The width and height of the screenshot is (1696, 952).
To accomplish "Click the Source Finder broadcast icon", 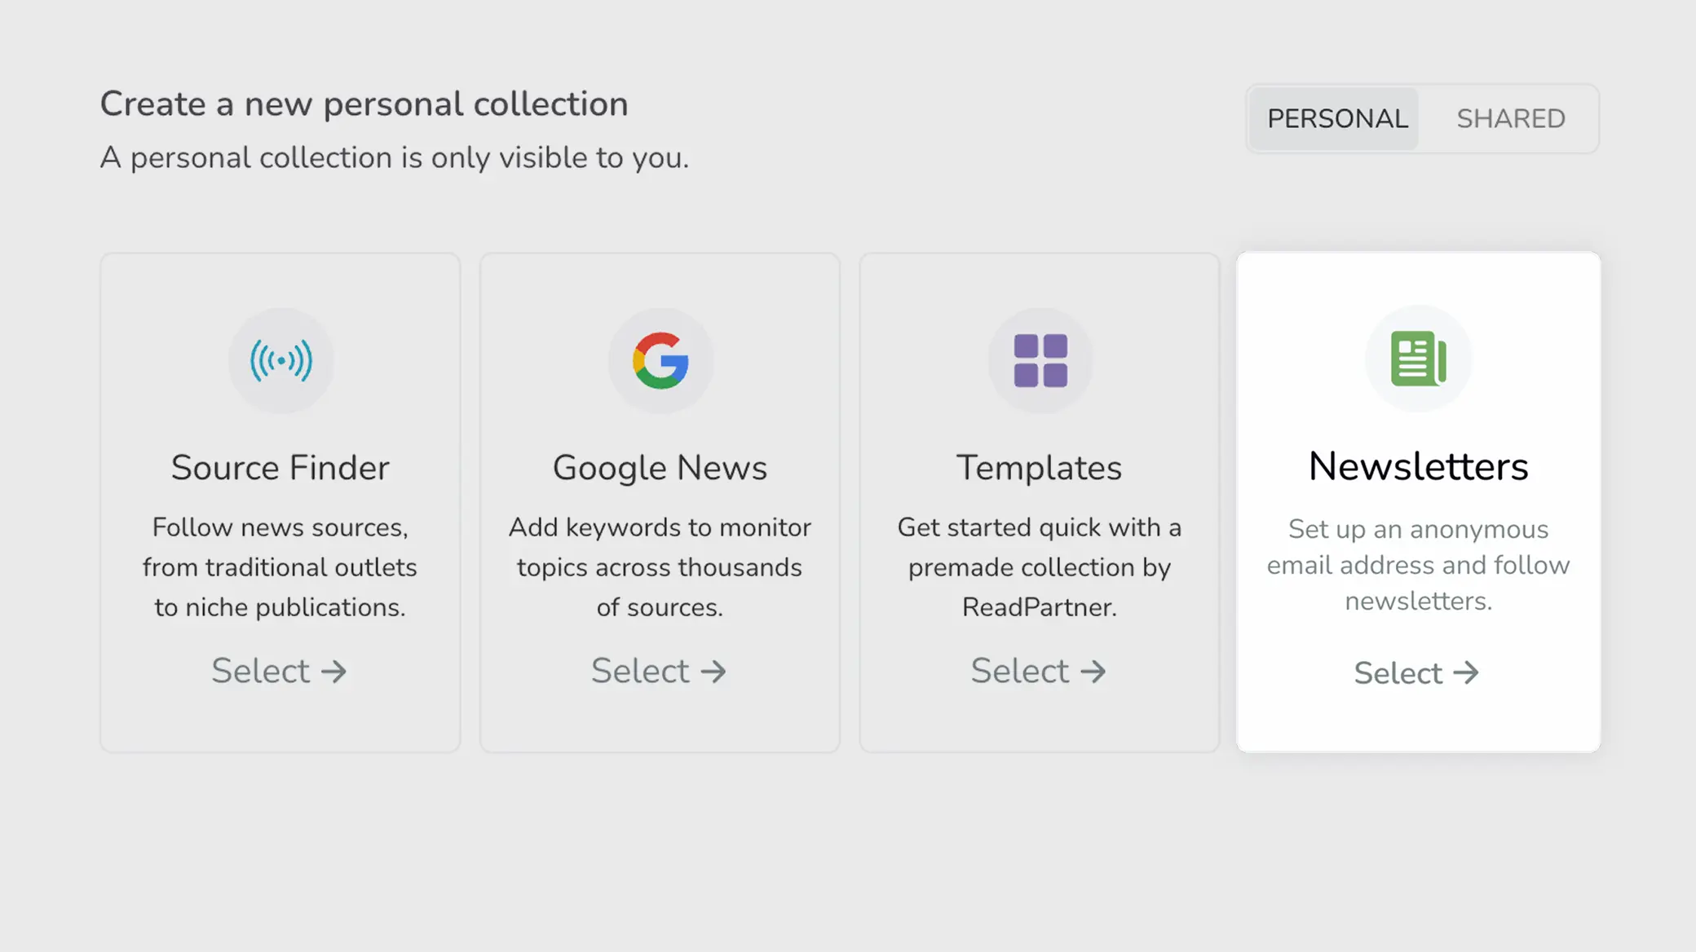I will click(x=280, y=360).
